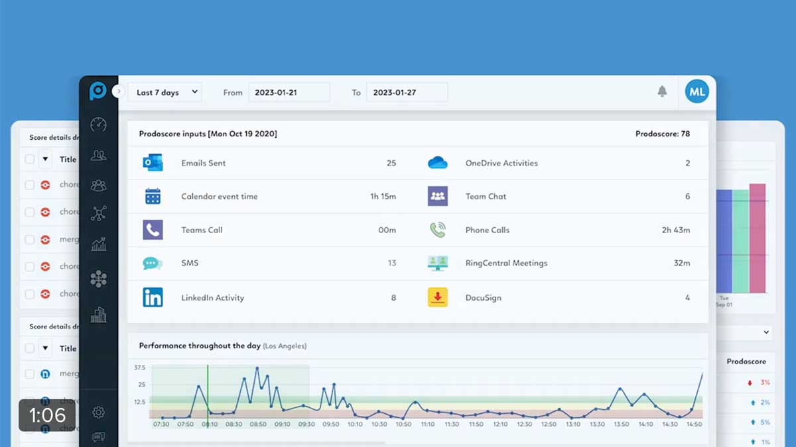Viewport: 796px width, 447px height.
Task: Click the To date field 2023-01-27
Action: pos(407,92)
